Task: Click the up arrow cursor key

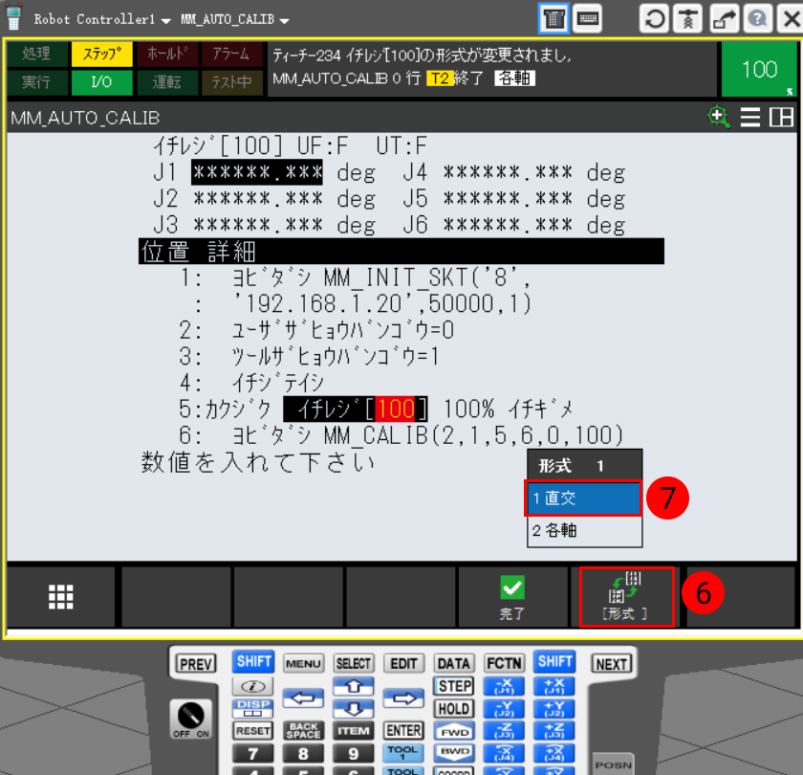Action: coord(354,686)
